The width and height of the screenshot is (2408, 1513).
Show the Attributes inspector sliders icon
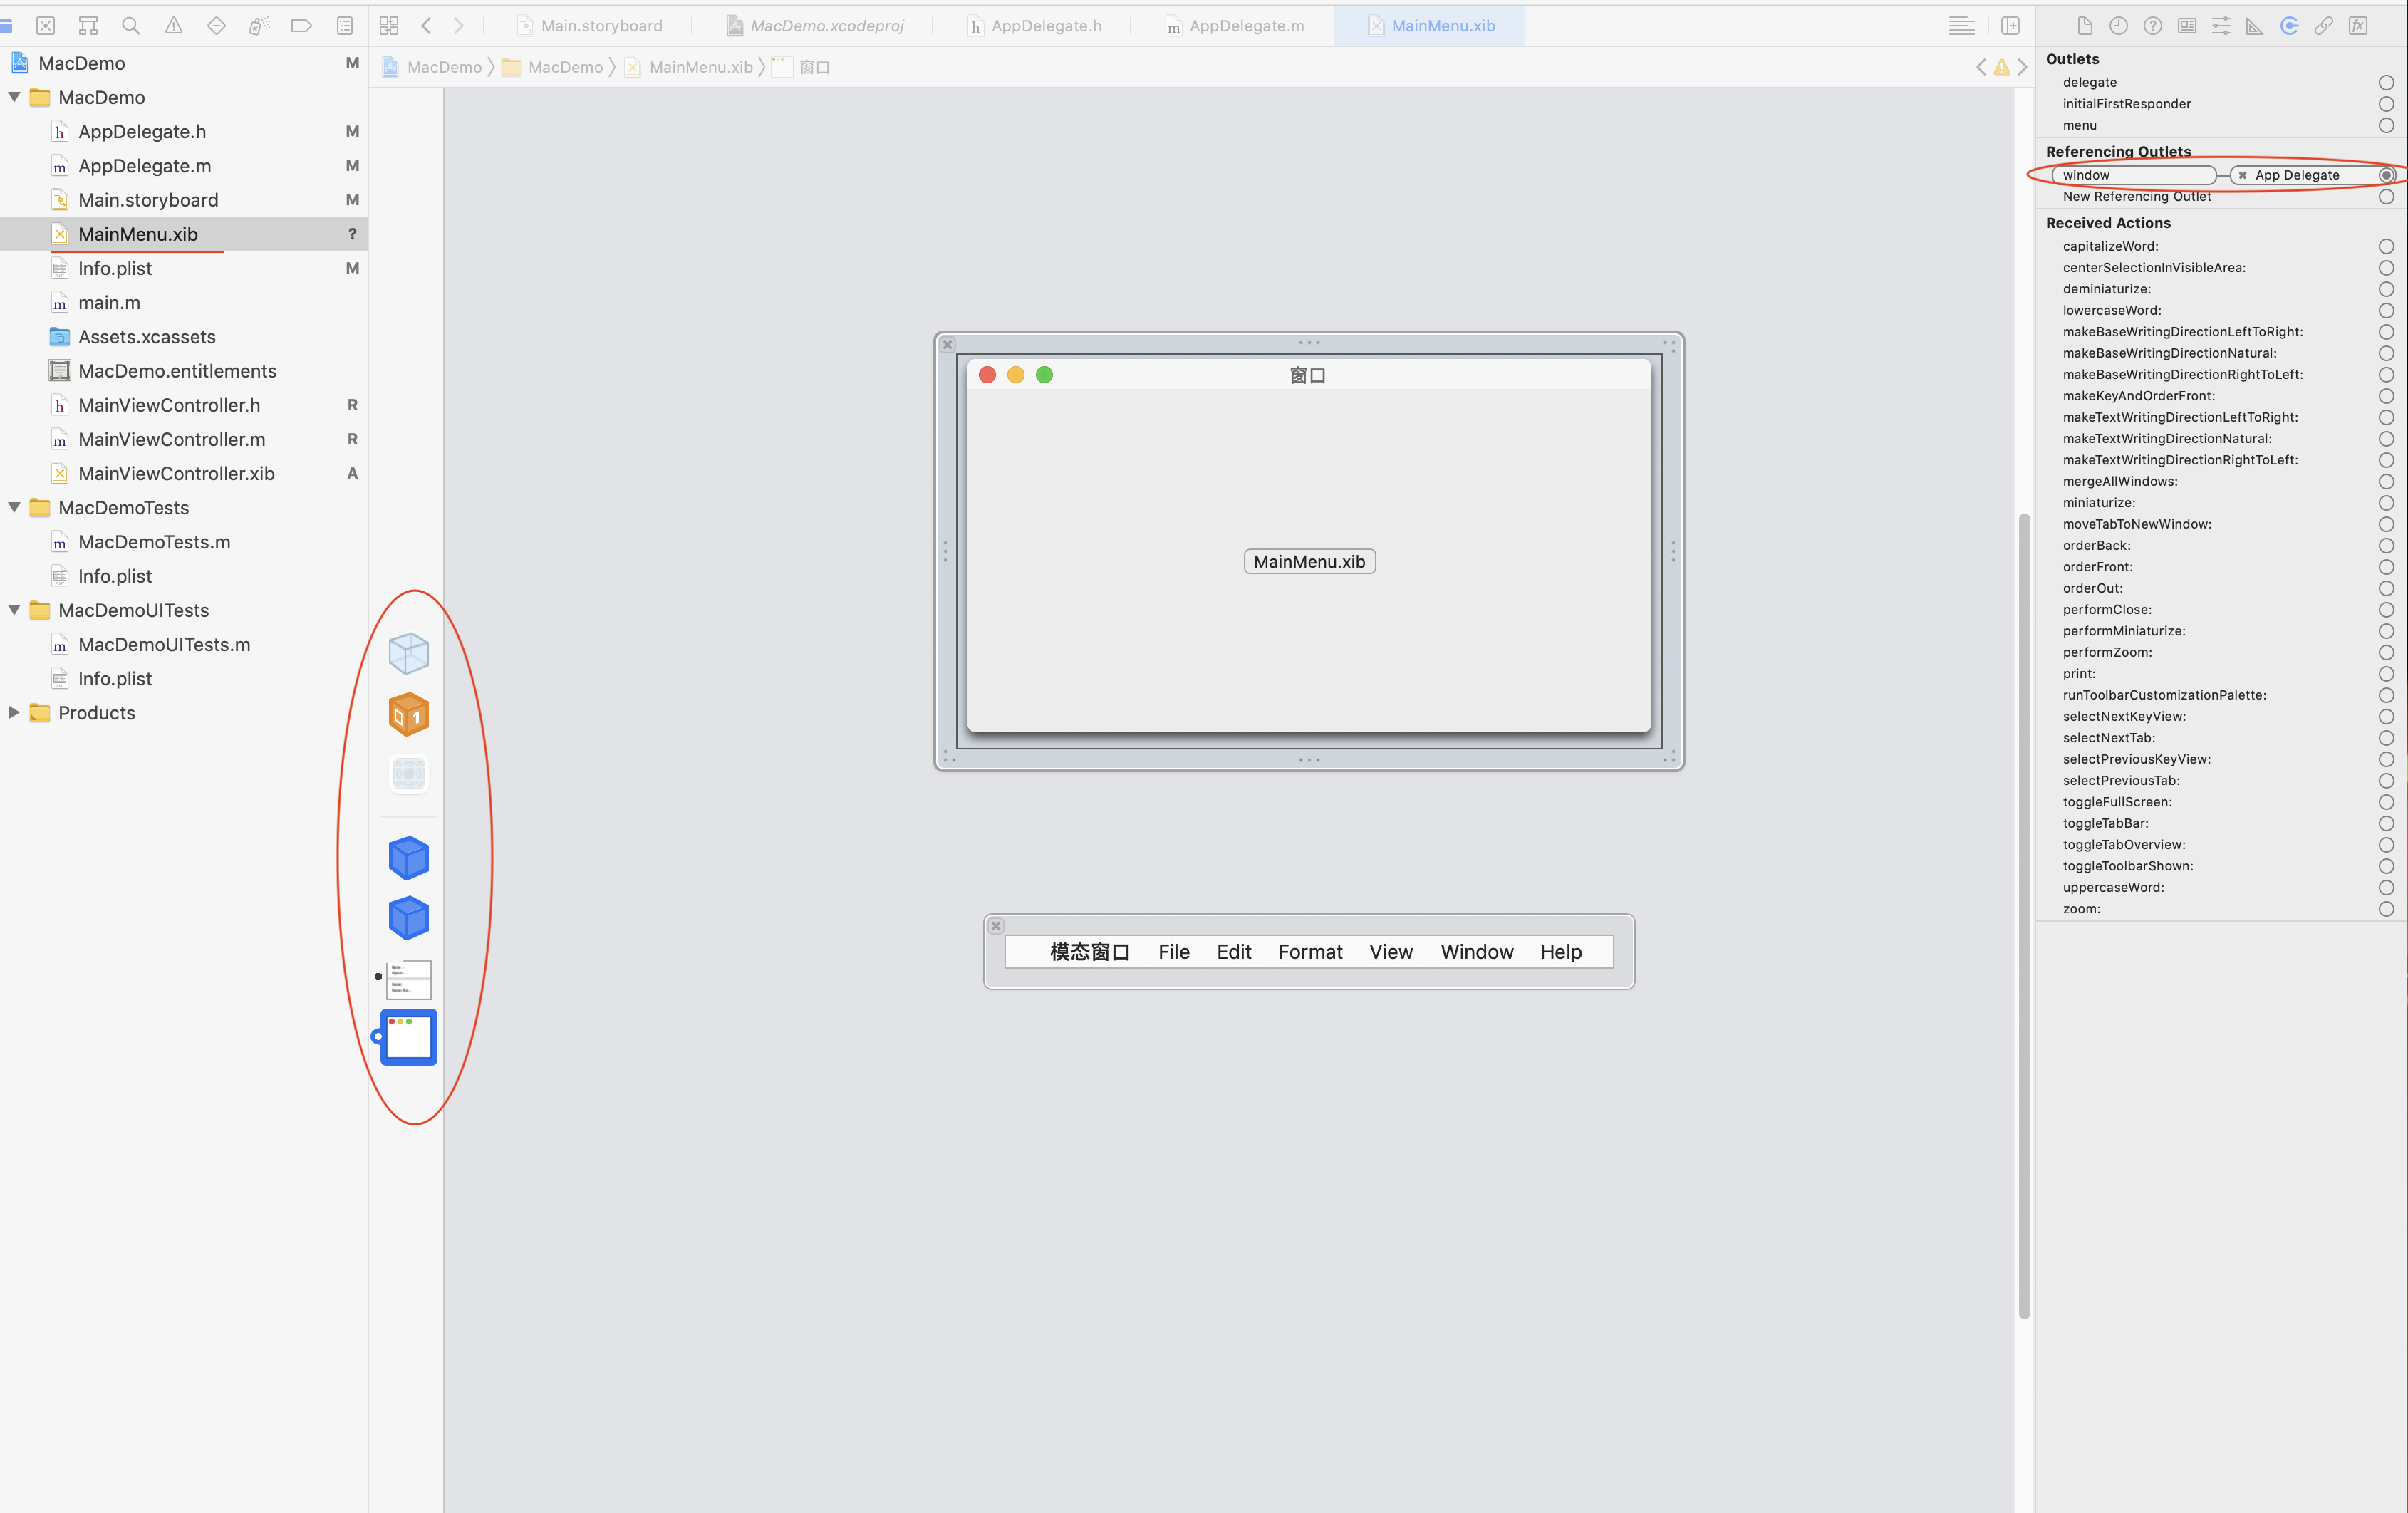click(x=2221, y=26)
